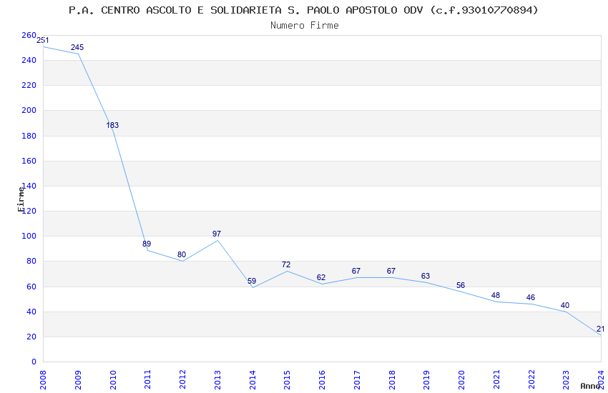The image size is (608, 393).
Task: Select the 2023 x-axis year label
Action: point(566,379)
